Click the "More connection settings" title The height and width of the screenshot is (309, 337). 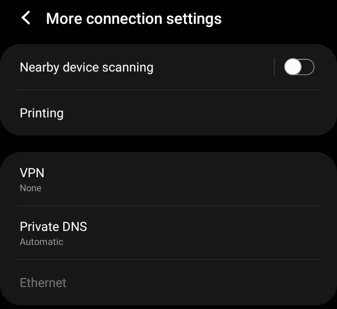pos(134,19)
